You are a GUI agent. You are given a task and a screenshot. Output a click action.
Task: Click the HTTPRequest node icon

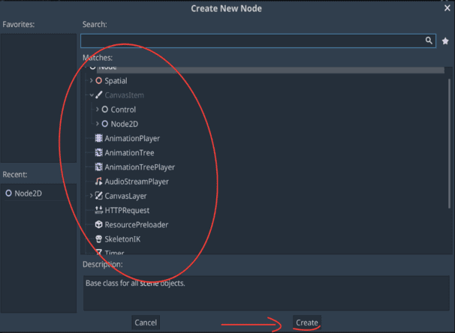(98, 211)
